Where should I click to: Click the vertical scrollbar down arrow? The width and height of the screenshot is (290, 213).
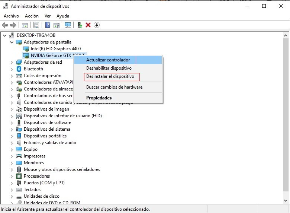pos(286,202)
